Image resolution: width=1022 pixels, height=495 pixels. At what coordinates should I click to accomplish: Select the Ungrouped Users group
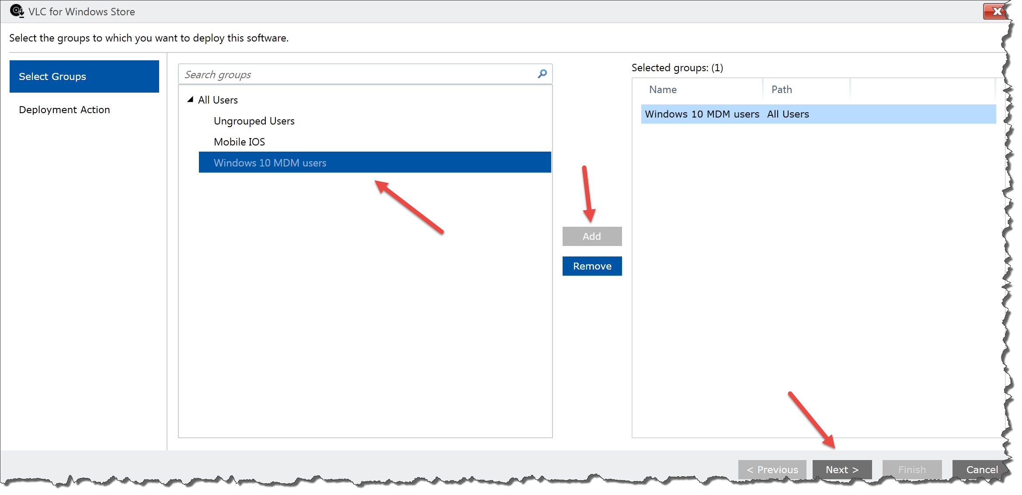click(254, 121)
